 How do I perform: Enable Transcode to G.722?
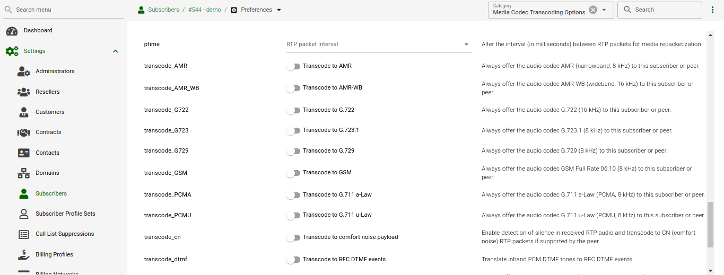(293, 110)
